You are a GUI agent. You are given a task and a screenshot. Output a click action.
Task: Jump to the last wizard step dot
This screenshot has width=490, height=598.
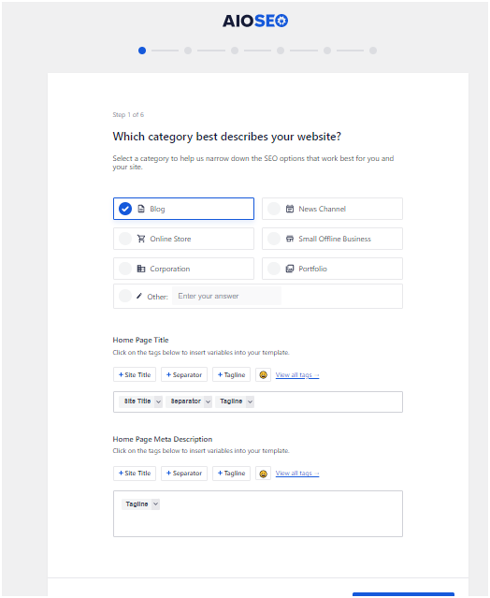pos(373,51)
